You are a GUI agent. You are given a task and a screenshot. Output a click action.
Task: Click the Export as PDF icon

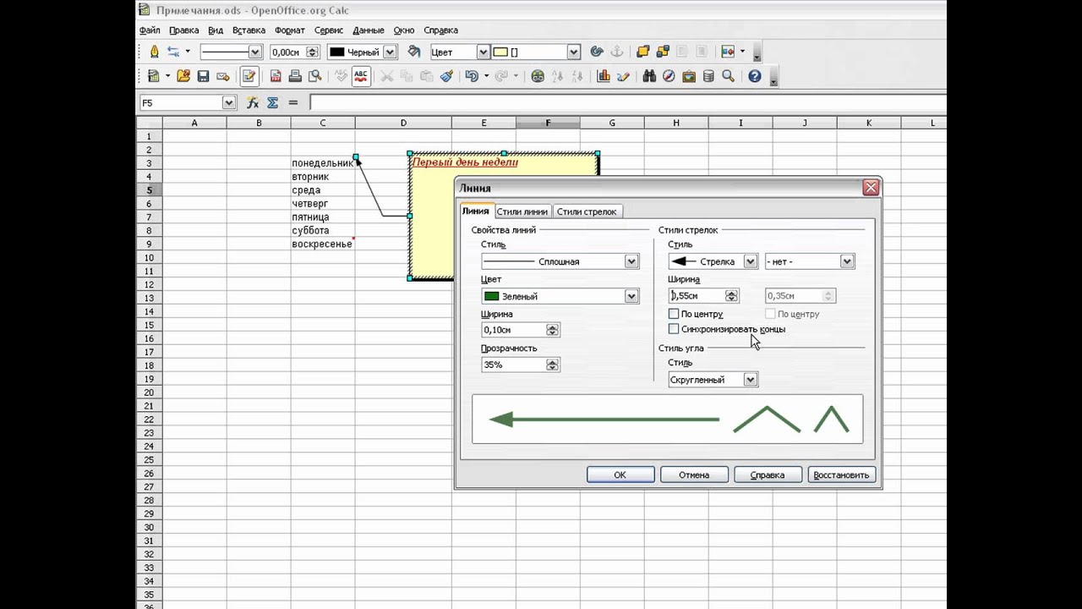coord(276,76)
